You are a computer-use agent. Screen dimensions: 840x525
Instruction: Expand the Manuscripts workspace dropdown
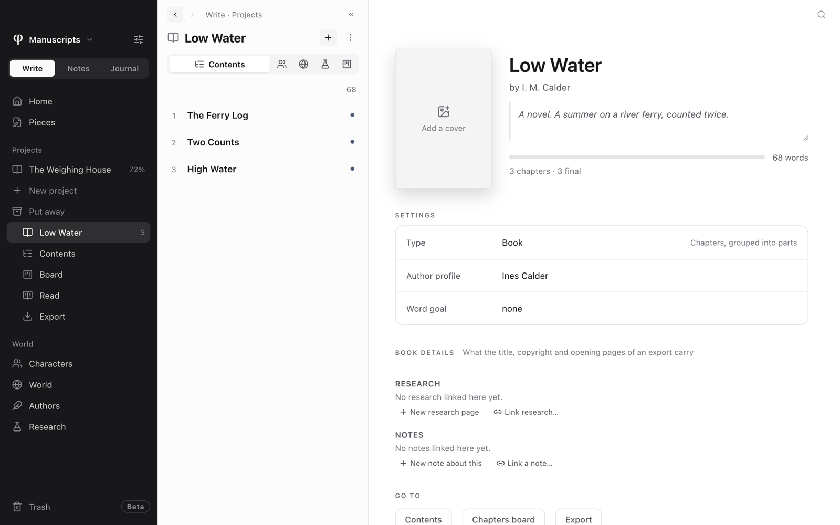(x=89, y=40)
